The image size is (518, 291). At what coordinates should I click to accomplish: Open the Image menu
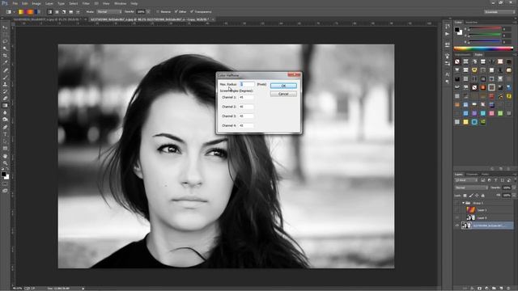36,3
